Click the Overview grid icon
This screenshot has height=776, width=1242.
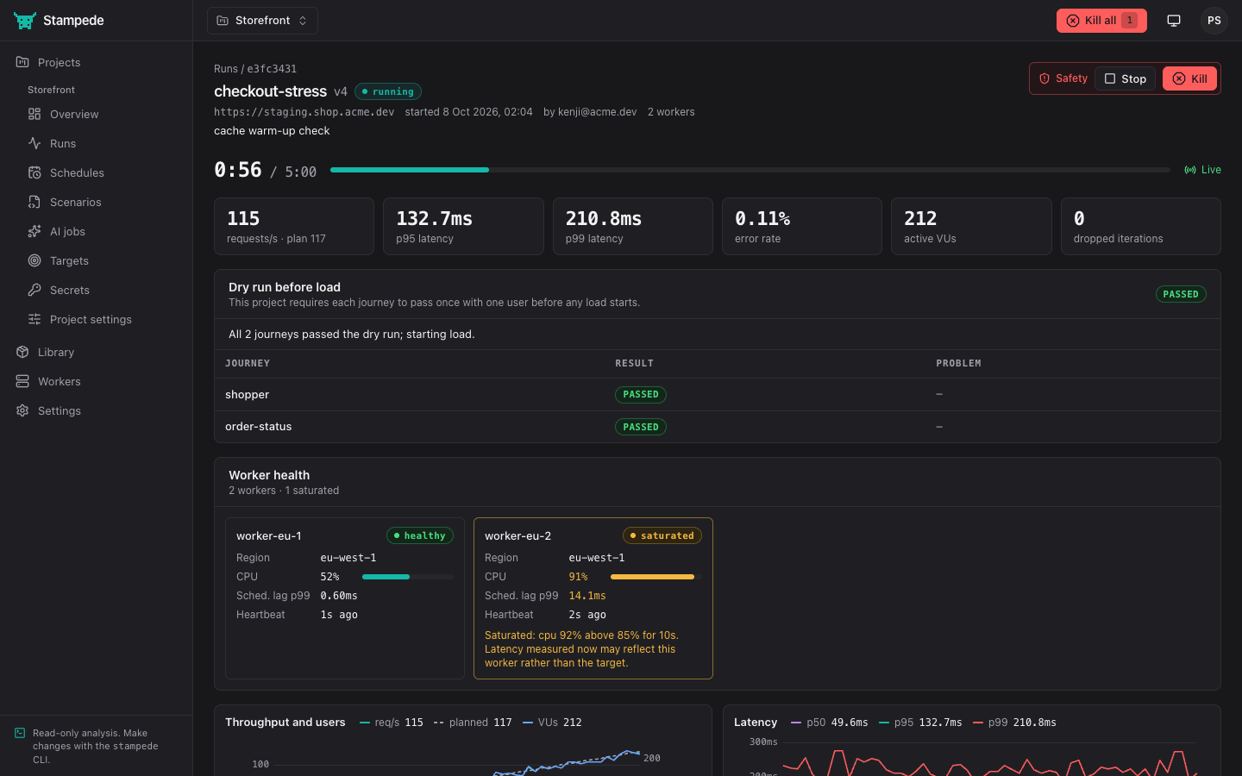point(34,114)
